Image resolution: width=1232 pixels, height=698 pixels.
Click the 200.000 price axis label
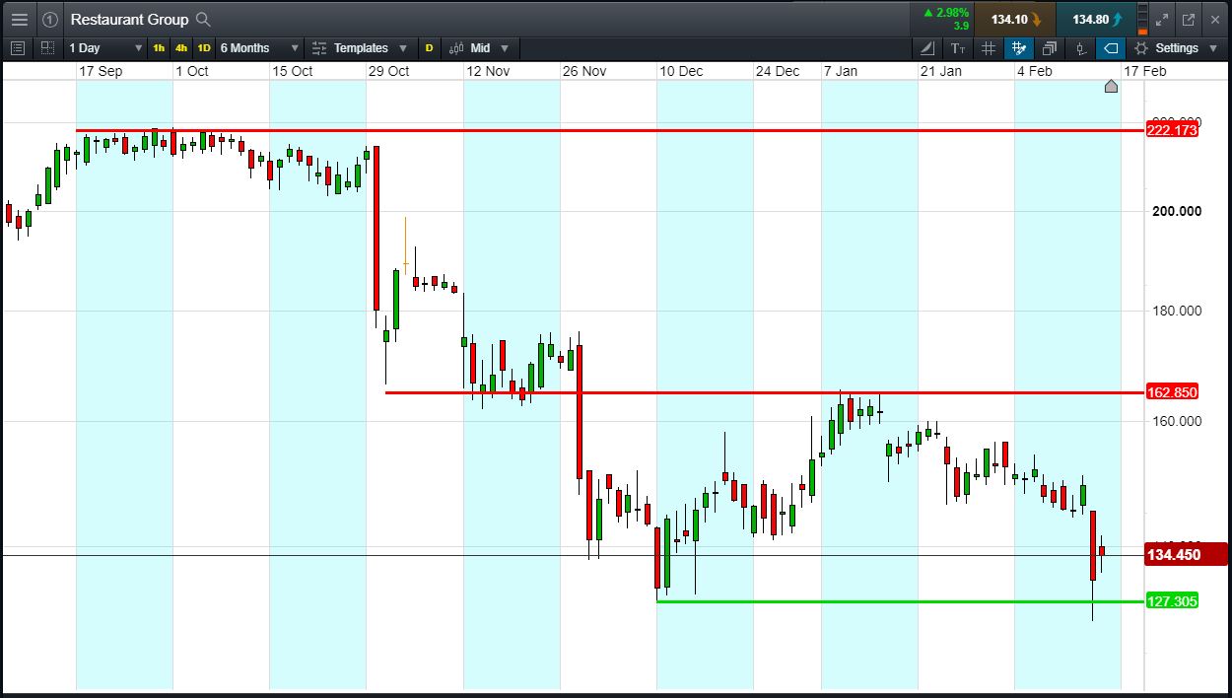coord(1175,211)
